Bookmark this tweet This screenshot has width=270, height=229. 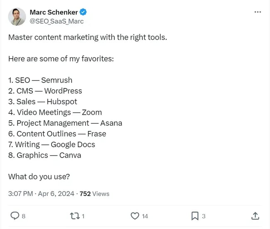[194, 216]
